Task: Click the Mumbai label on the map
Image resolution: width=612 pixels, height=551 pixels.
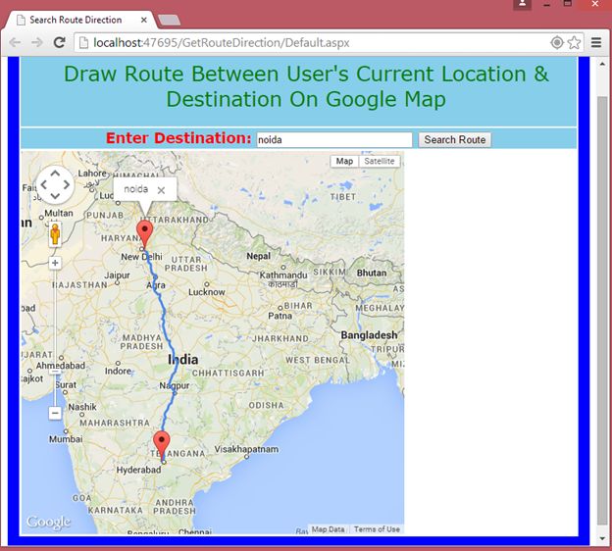Action: [x=66, y=439]
